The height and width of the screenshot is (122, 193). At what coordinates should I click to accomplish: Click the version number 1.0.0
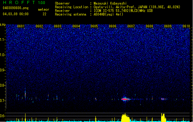(x=42, y=2)
